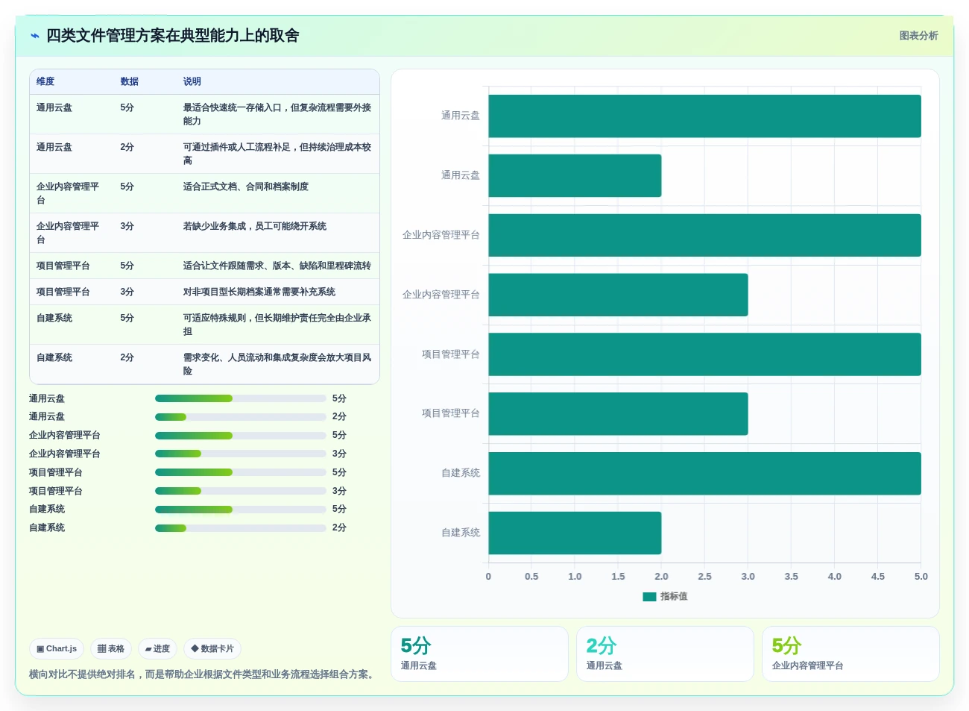Select the text 适合正式文档、合同和档案制度

click(246, 187)
